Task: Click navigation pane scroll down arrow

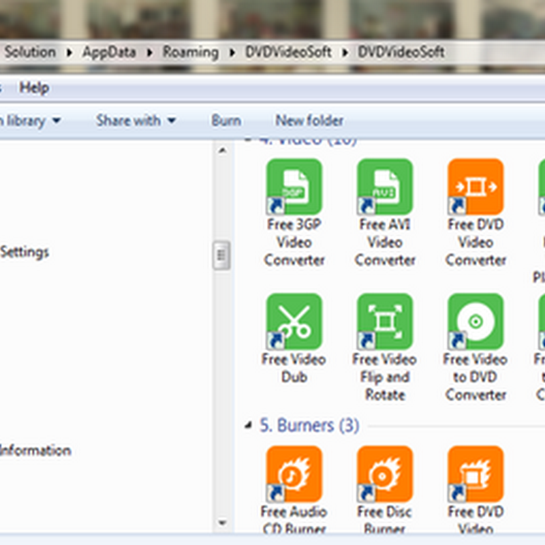Action: (x=222, y=523)
